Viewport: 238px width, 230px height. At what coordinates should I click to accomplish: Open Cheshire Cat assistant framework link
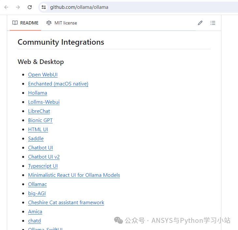66,202
